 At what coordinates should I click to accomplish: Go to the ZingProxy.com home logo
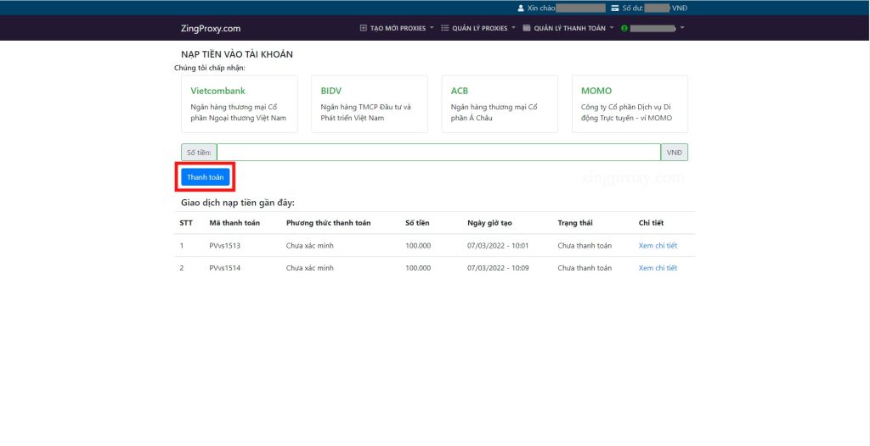point(211,28)
